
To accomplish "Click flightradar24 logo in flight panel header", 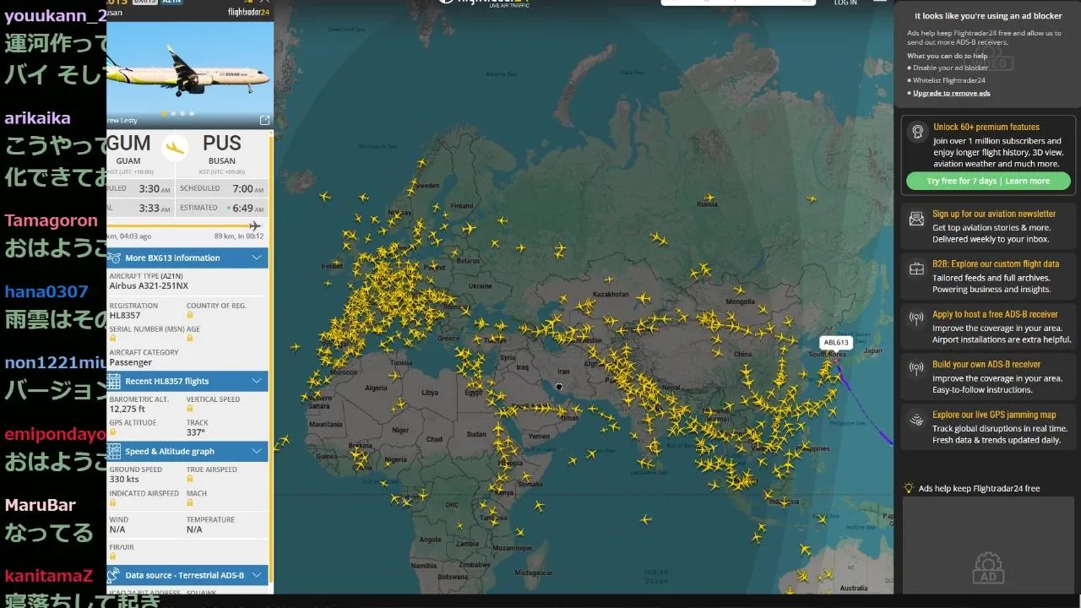I will pyautogui.click(x=248, y=12).
